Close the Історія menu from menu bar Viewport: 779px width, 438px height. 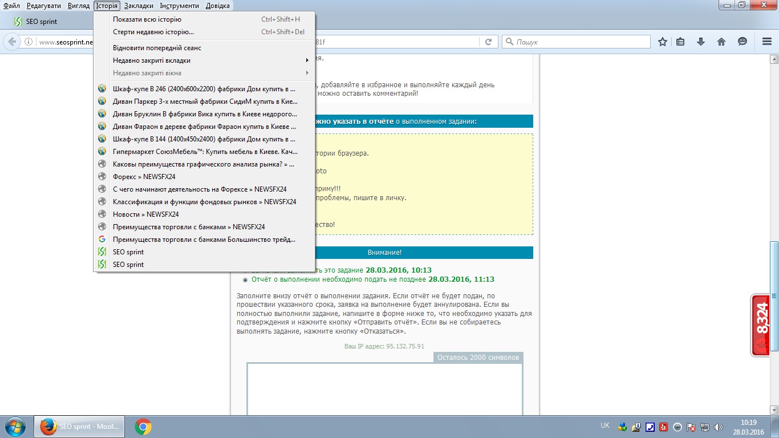[x=107, y=6]
